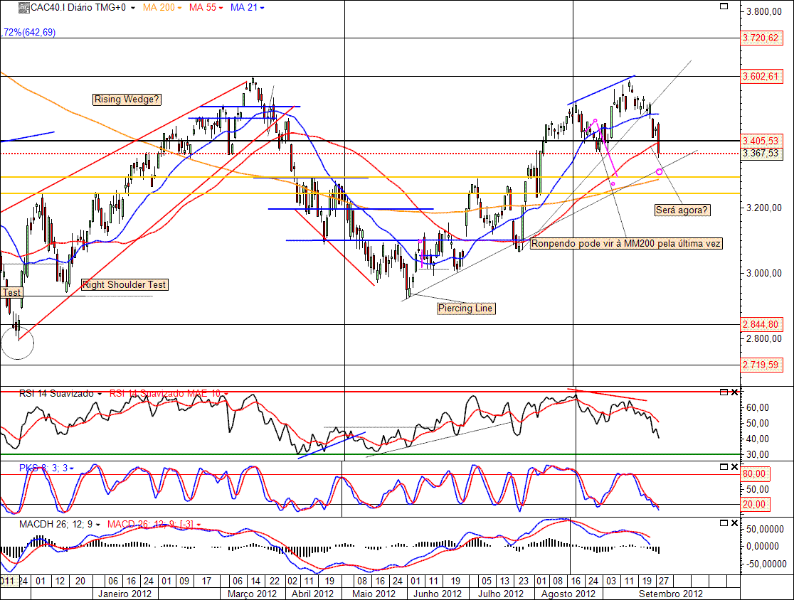Screen dimensions: 794x600
Task: Click the 3.000,00 price scale value
Action: point(763,273)
